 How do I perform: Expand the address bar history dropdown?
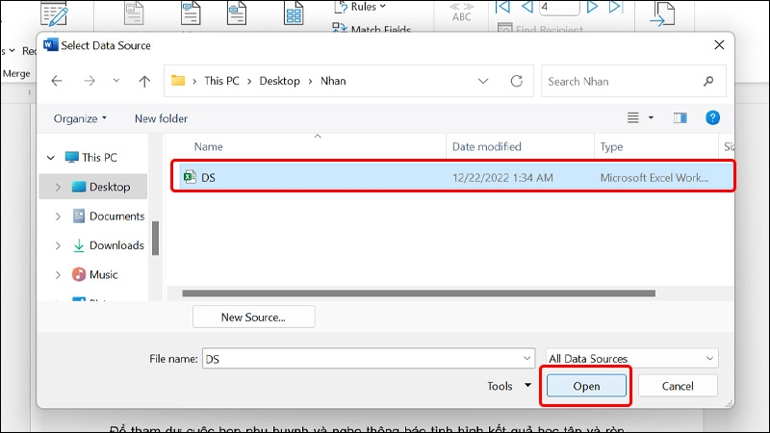[483, 81]
